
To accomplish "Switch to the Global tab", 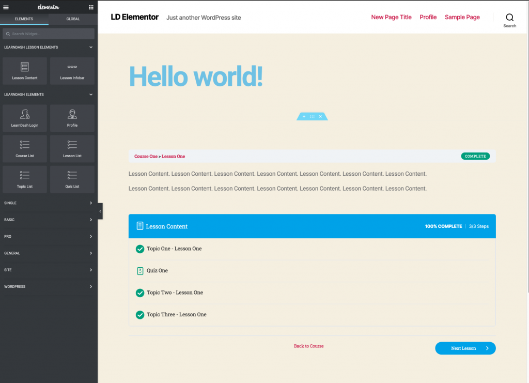I will [73, 19].
